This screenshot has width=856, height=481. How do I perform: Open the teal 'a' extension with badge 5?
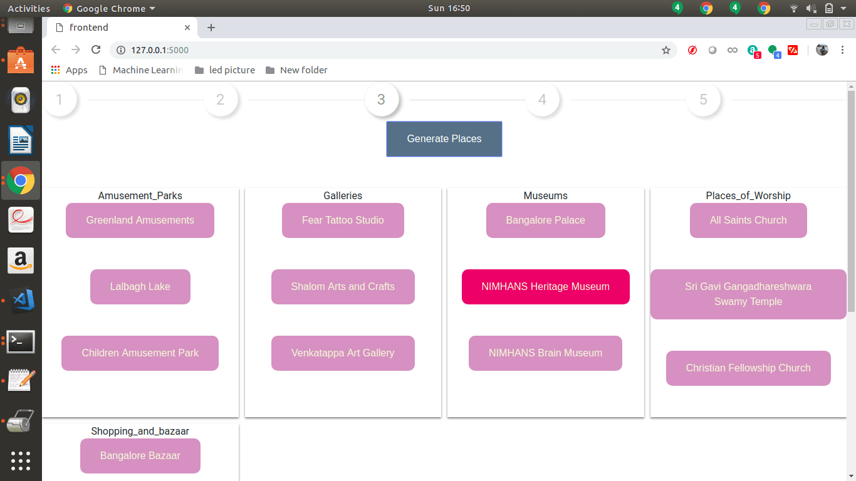[x=753, y=51]
